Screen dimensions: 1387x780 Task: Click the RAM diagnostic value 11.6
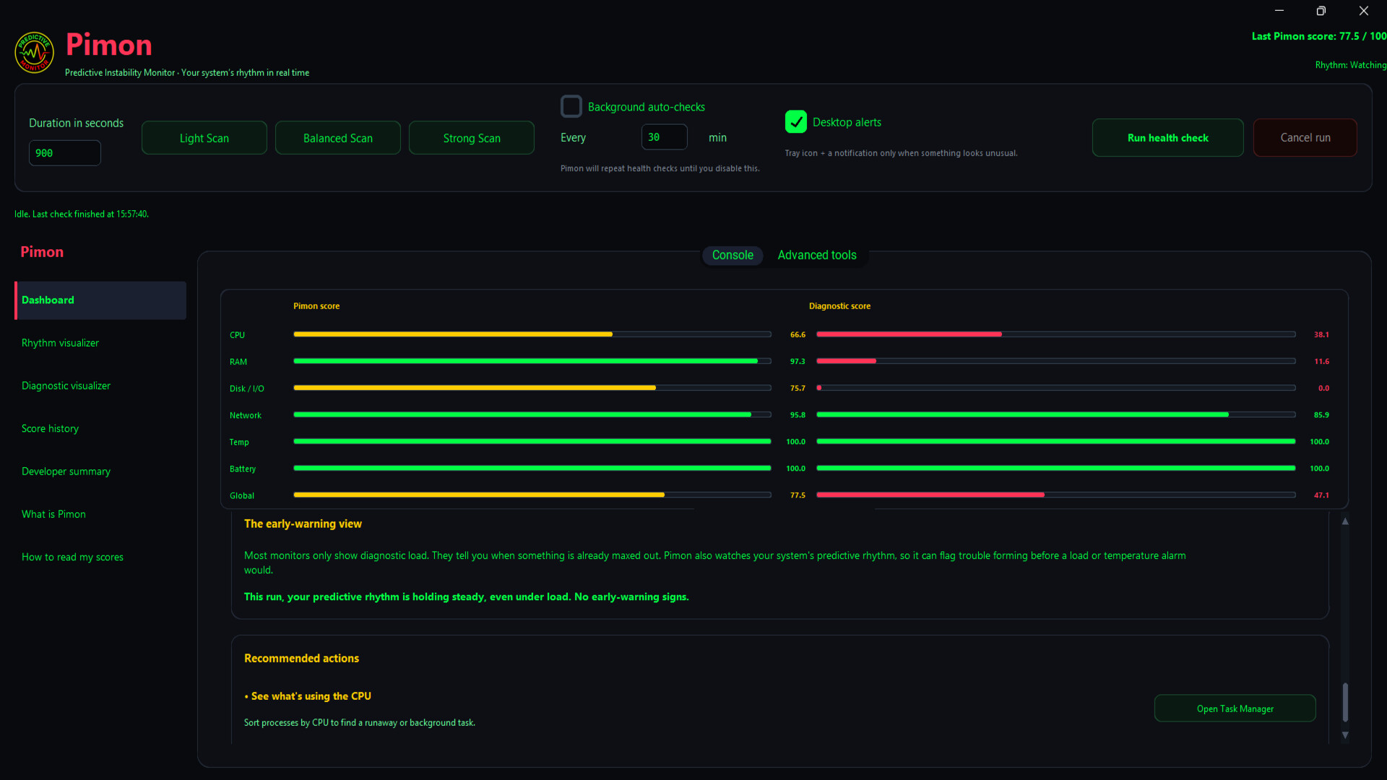tap(1321, 361)
